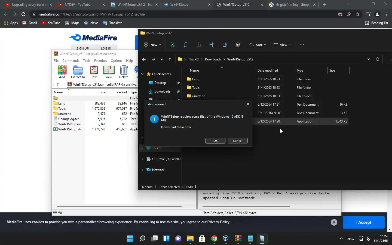Open WinRAR Tools menu
Screen dimensions: 392x245
click(x=87, y=61)
